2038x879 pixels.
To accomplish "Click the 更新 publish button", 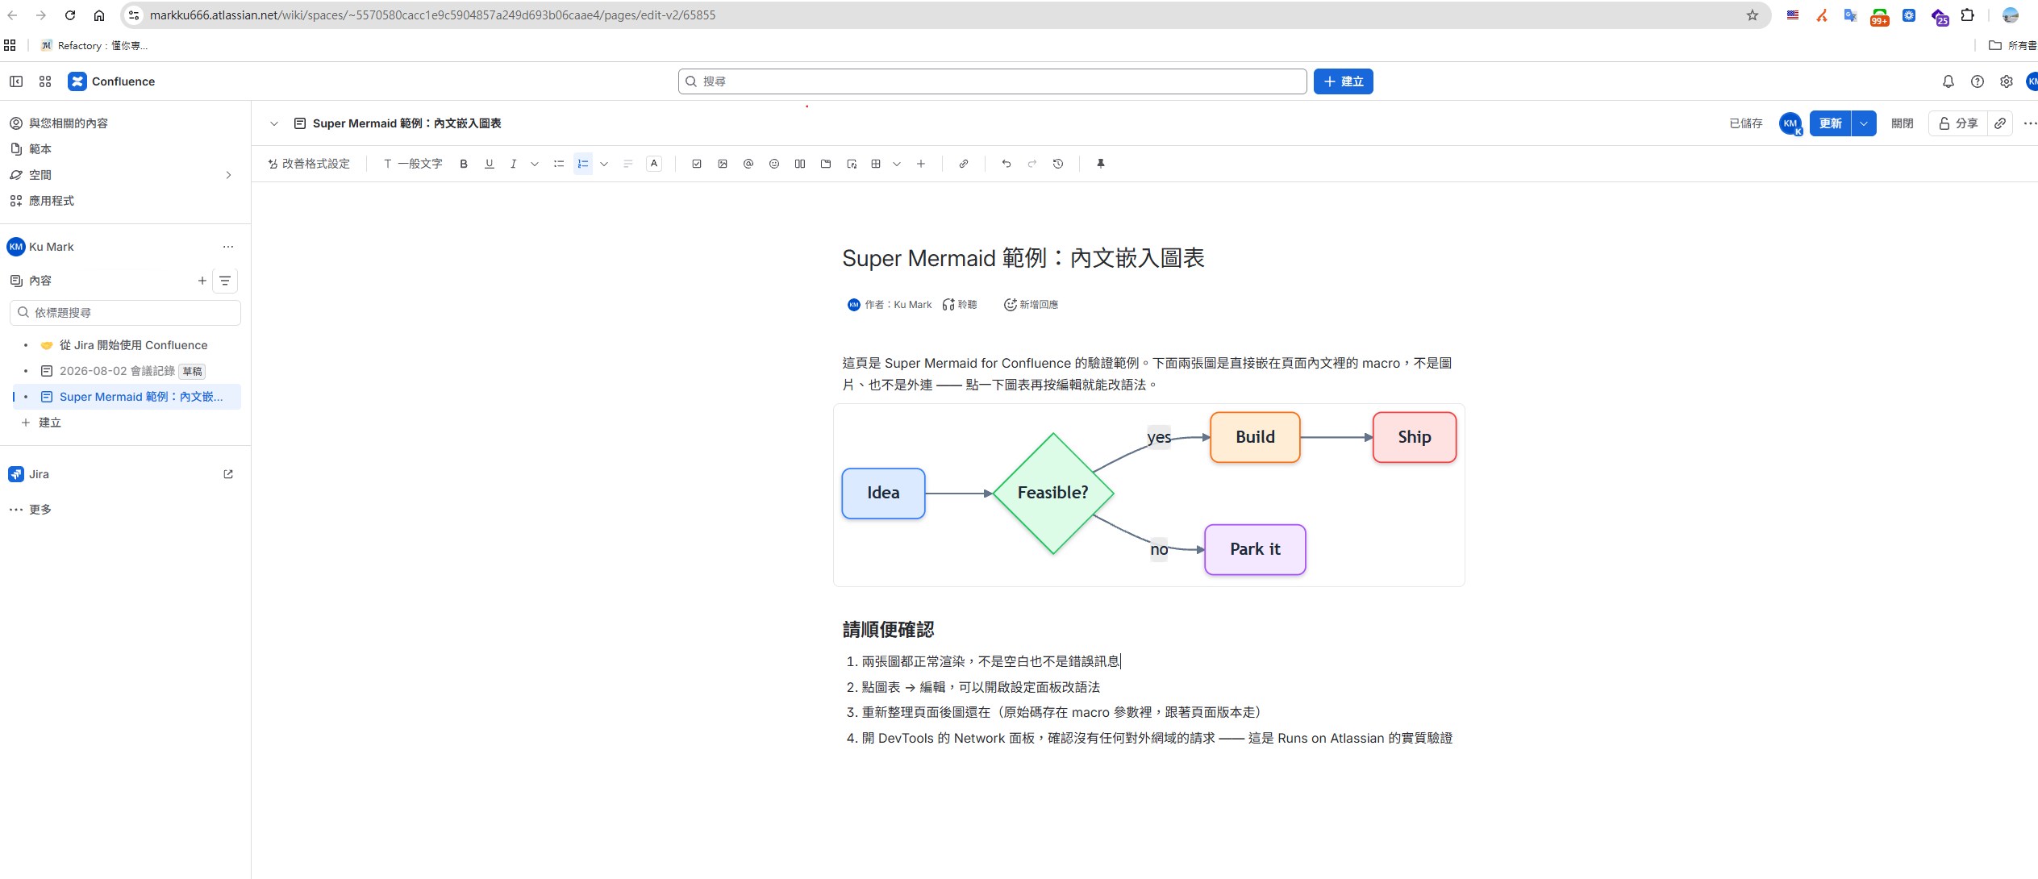I will click(1830, 123).
